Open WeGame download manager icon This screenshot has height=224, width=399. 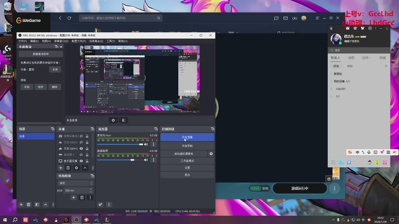coord(295,18)
